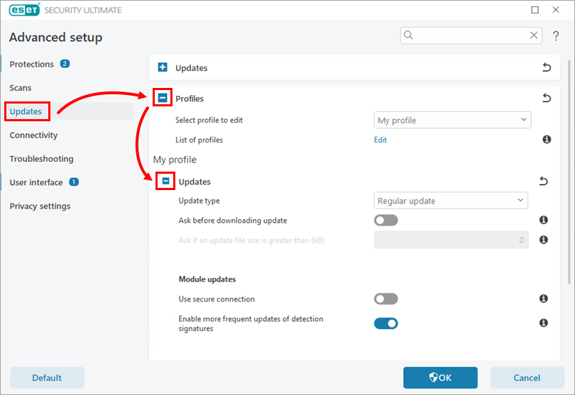Open the Protections settings category

click(x=32, y=65)
